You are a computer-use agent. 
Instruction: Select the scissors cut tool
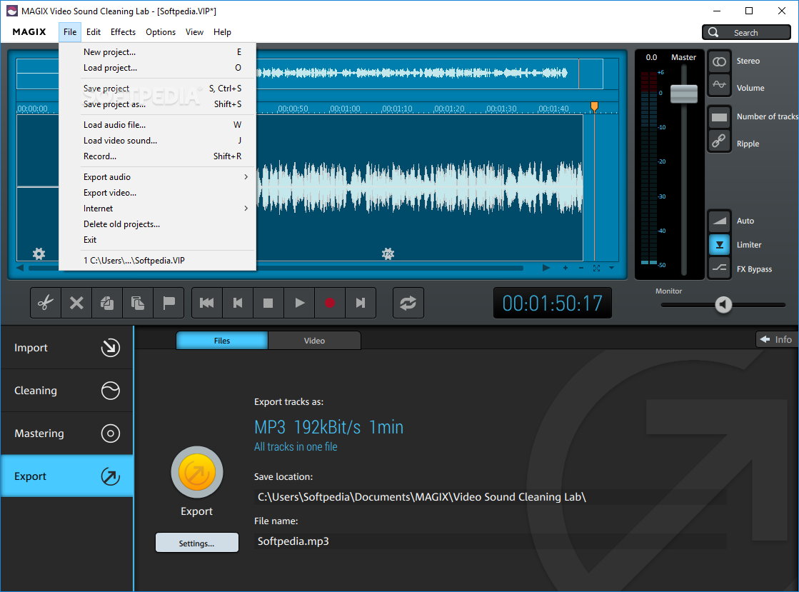point(46,303)
